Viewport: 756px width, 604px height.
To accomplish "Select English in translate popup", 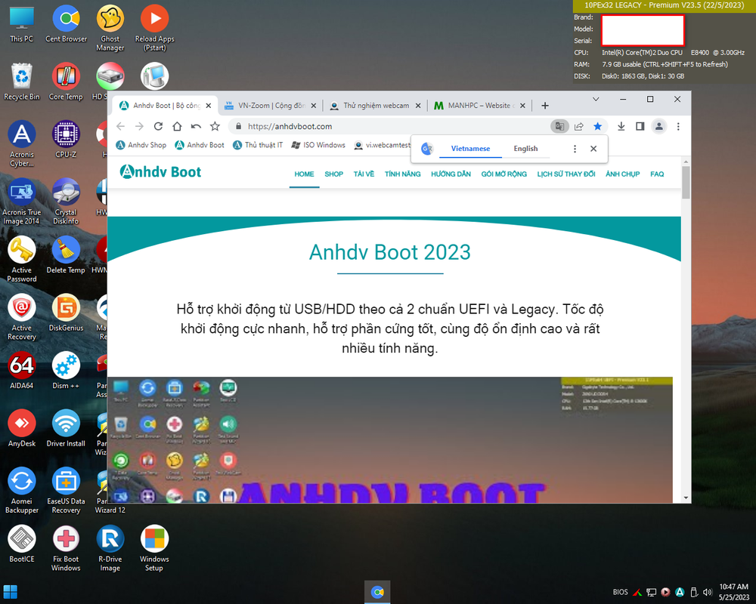I will click(x=525, y=149).
